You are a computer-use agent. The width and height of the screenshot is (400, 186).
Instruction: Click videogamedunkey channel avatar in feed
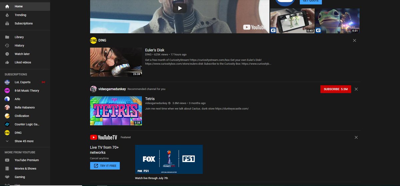[x=93, y=89]
